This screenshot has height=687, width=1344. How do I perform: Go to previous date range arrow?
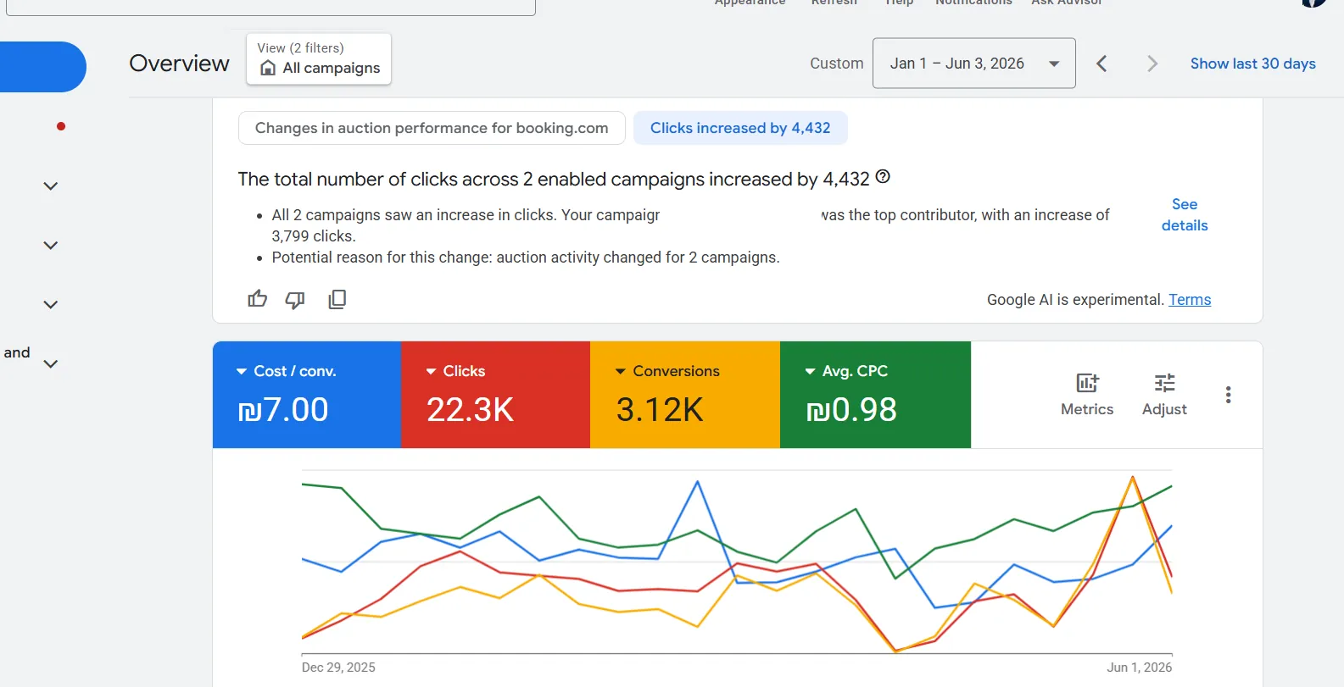(1101, 64)
